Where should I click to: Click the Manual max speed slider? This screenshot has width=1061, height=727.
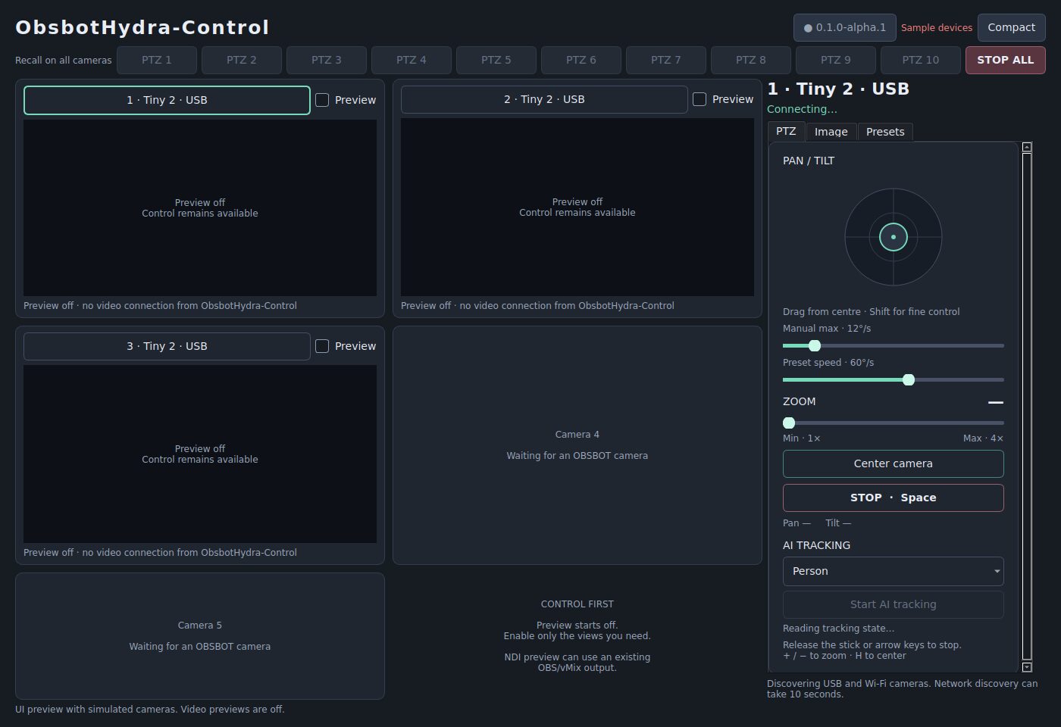[x=894, y=345]
